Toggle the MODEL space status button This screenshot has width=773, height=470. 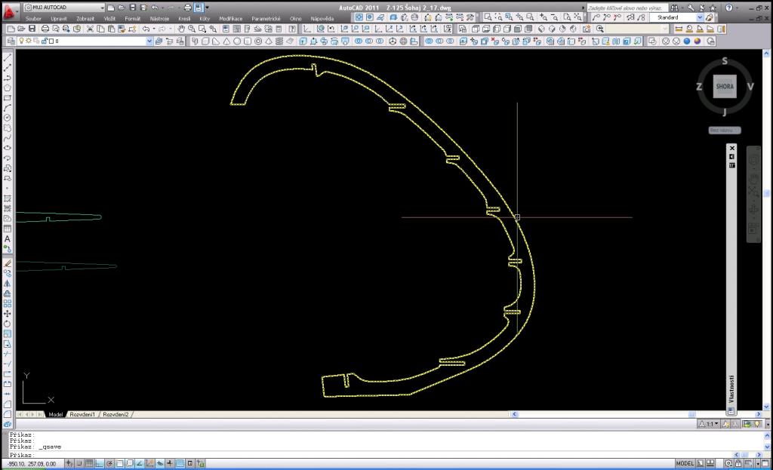pyautogui.click(x=685, y=463)
